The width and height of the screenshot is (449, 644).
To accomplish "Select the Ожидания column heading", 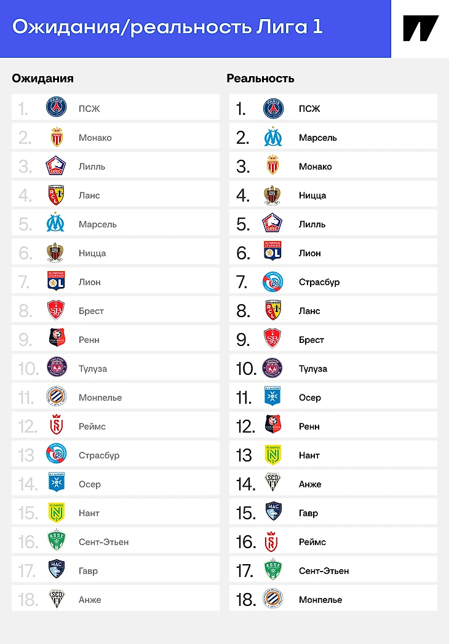I will click(x=42, y=78).
